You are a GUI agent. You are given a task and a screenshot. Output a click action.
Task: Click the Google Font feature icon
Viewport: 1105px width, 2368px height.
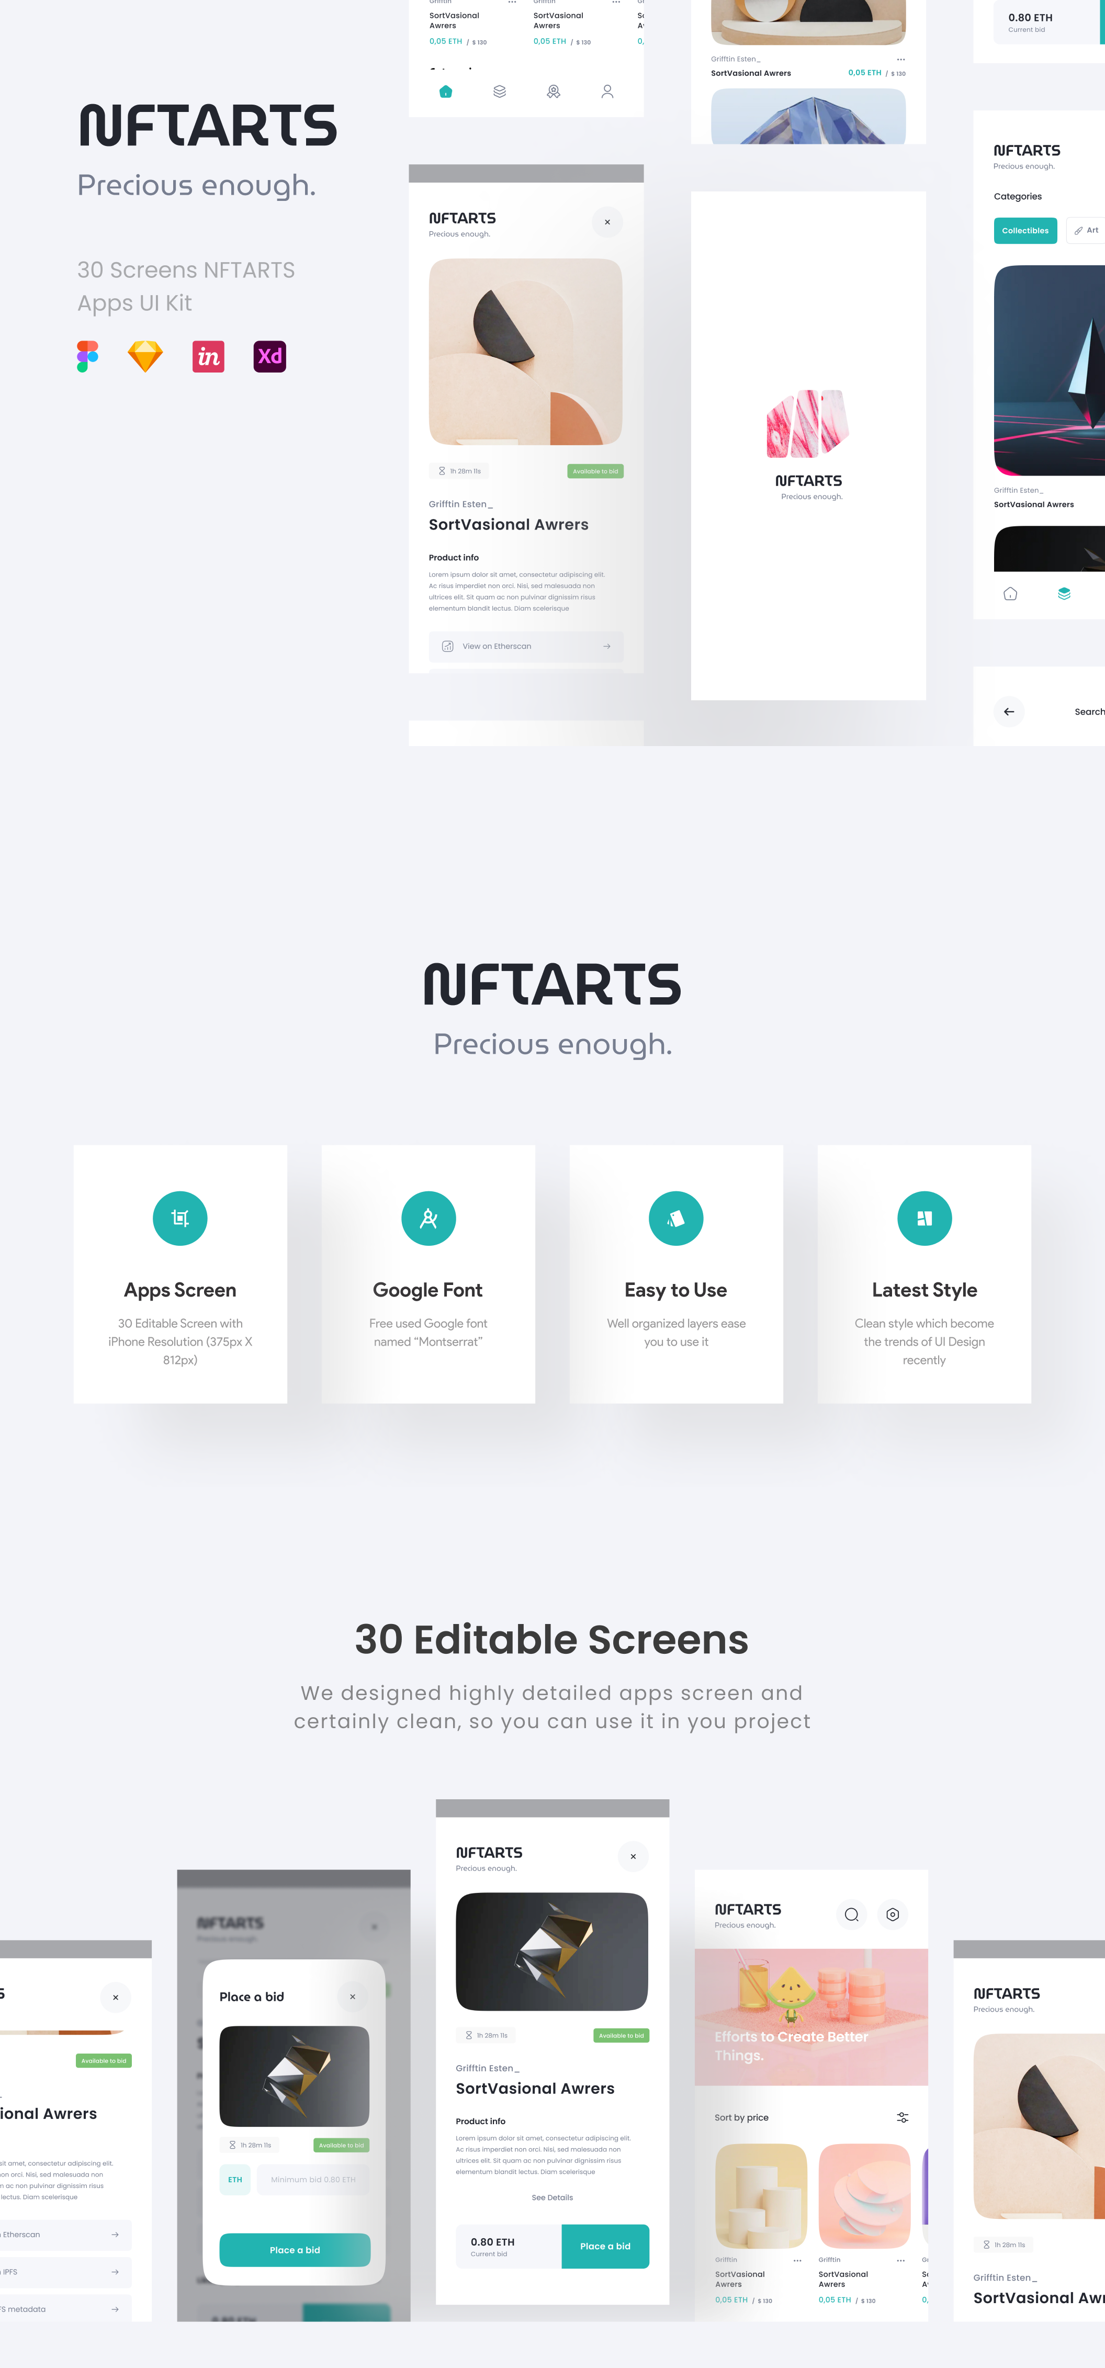(427, 1217)
